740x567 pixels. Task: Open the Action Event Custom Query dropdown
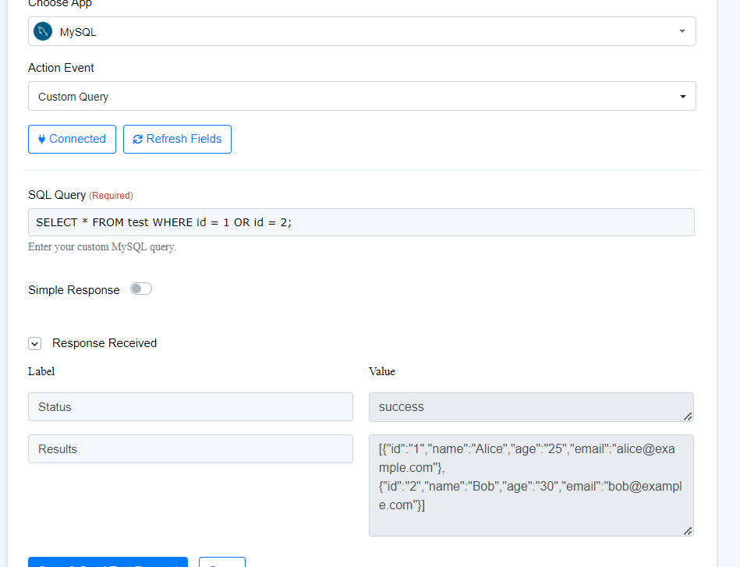[x=362, y=96]
